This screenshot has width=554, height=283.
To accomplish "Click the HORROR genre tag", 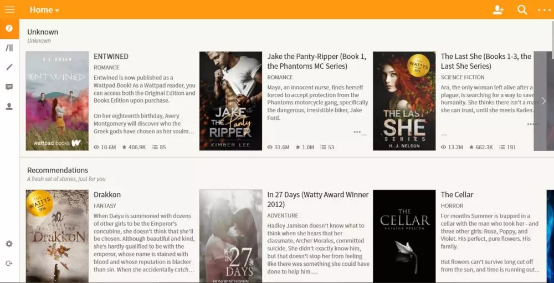I will tap(452, 205).
